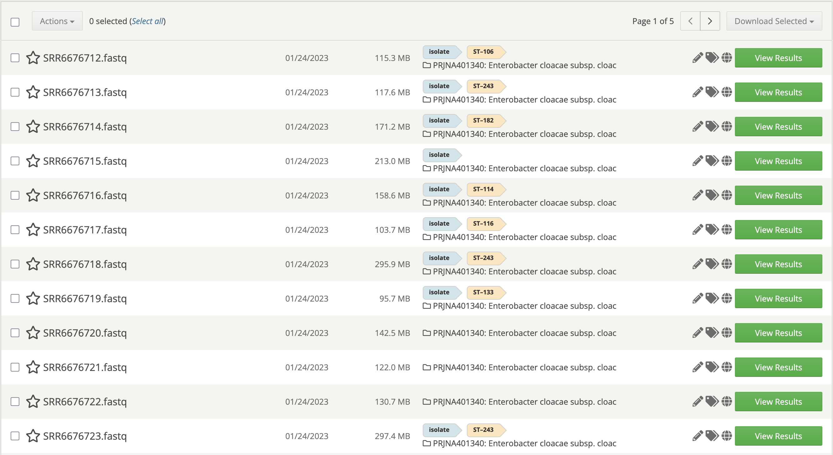
Task: Click the Select all link
Action: (148, 21)
